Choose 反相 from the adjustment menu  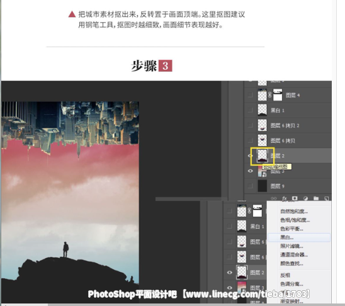[x=285, y=275]
